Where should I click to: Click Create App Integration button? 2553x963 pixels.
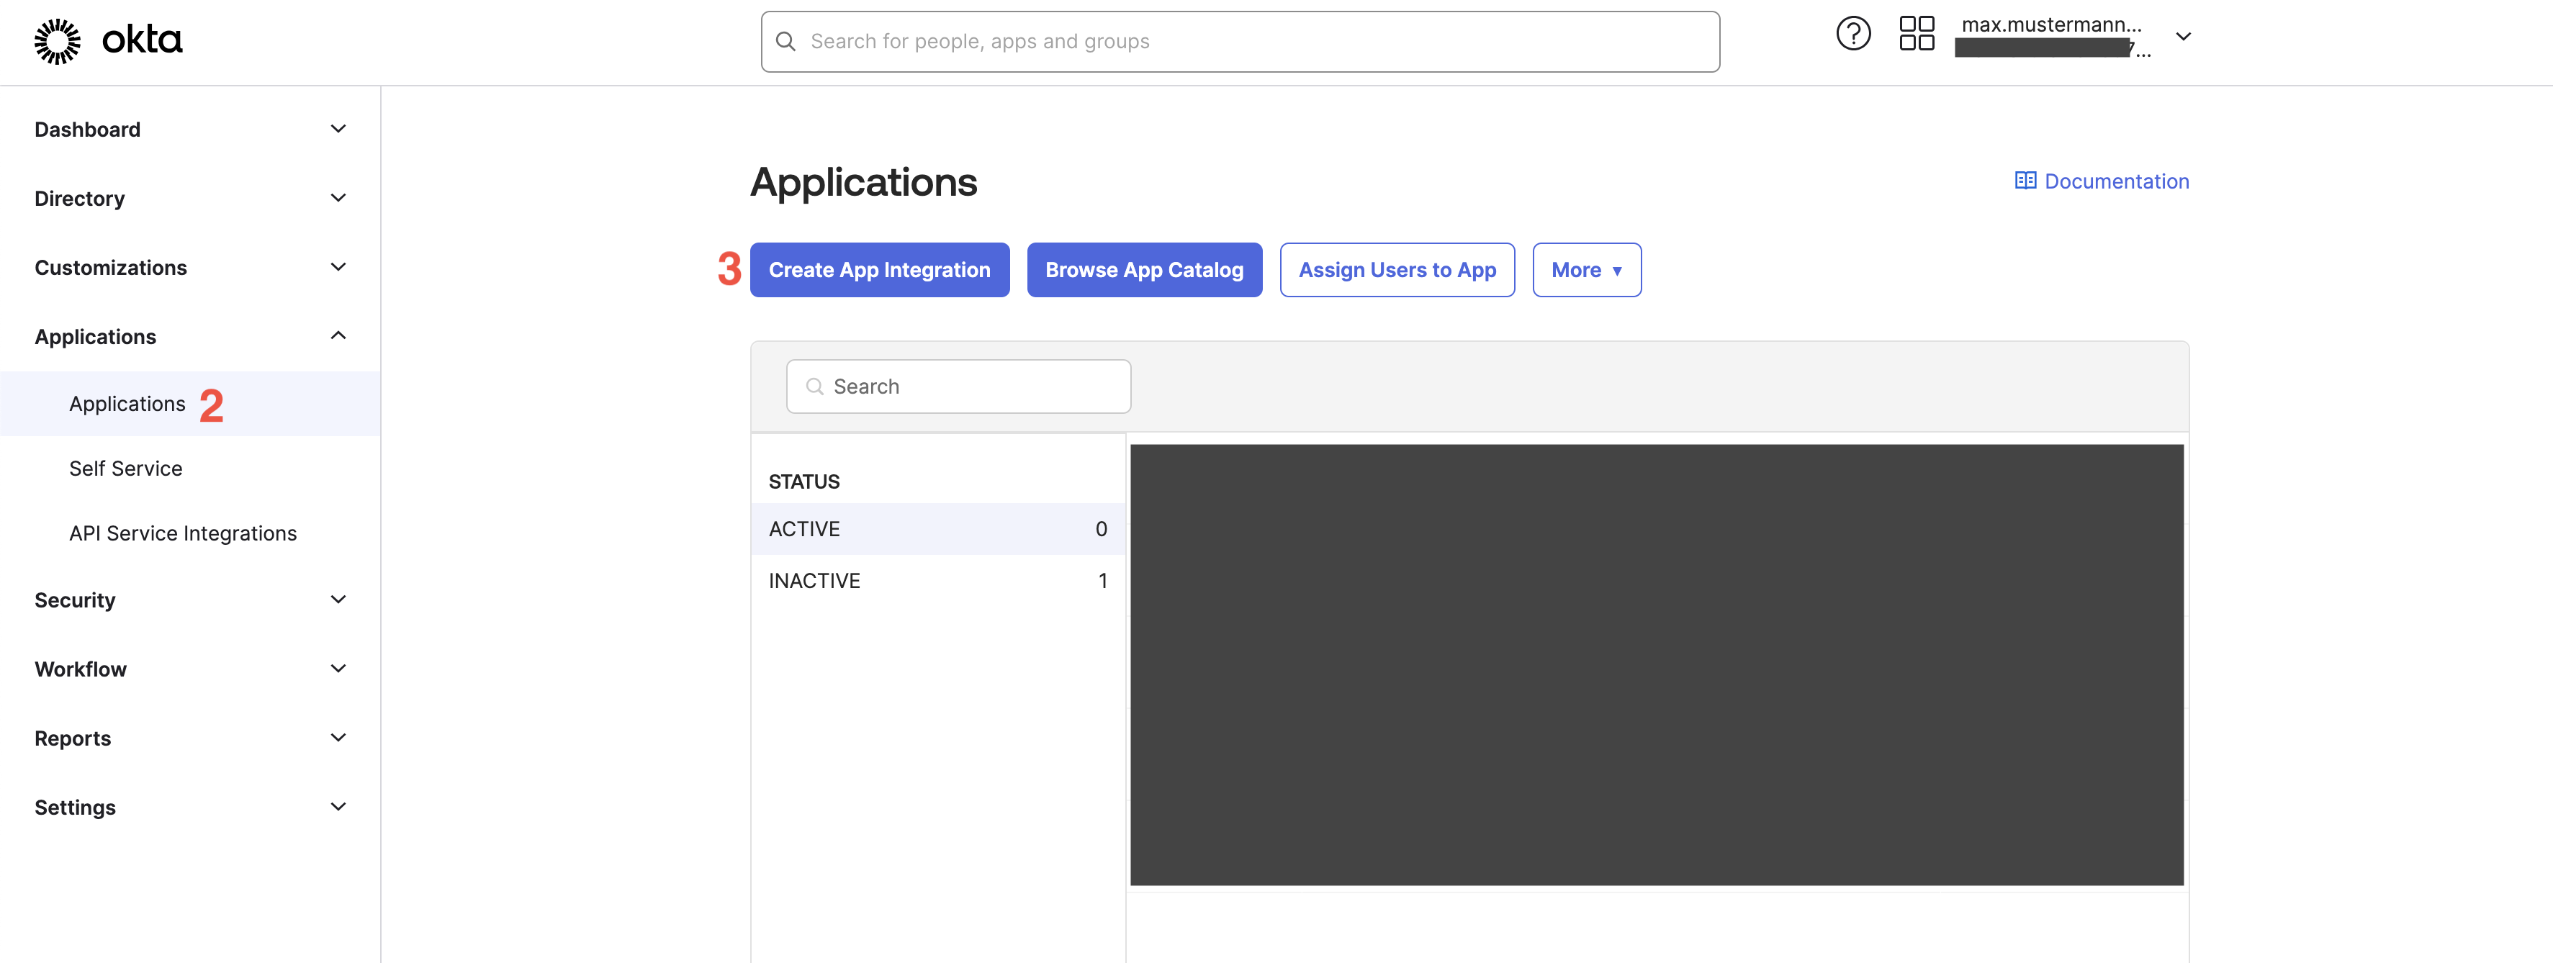click(879, 271)
